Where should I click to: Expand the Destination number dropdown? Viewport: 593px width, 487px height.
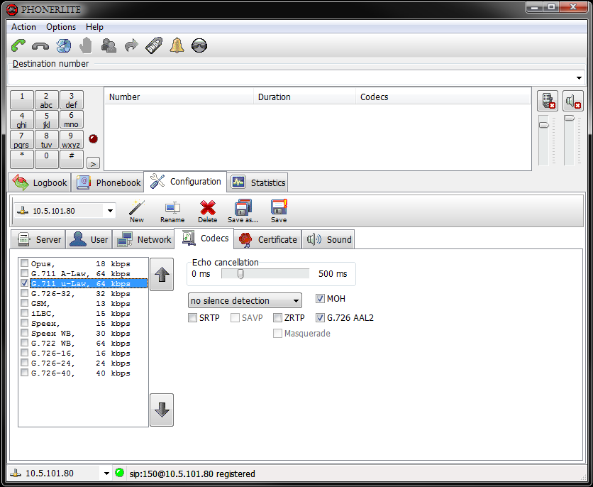[x=579, y=78]
